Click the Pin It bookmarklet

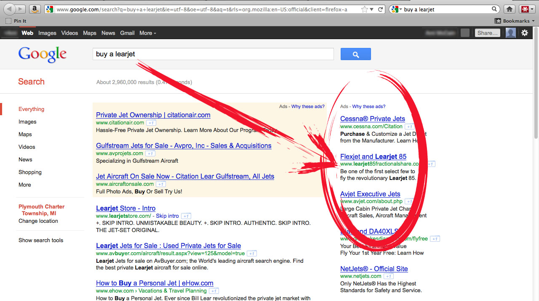16,21
